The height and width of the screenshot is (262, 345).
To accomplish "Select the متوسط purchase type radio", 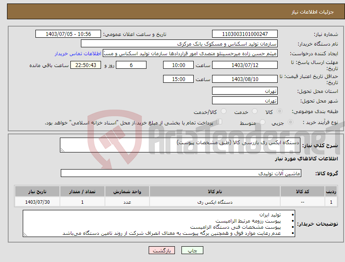I will point(262,122).
